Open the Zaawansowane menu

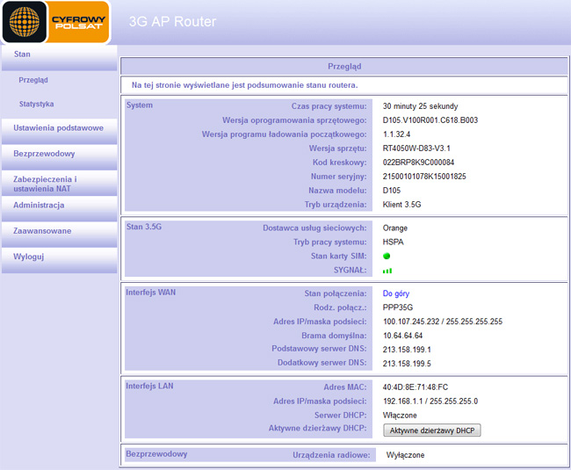[x=42, y=231]
